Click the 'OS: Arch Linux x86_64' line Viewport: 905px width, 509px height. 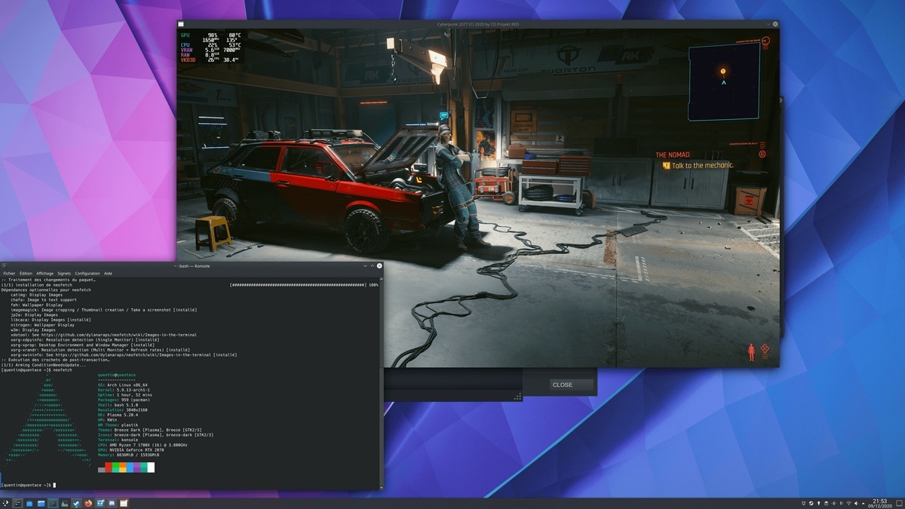click(123, 385)
